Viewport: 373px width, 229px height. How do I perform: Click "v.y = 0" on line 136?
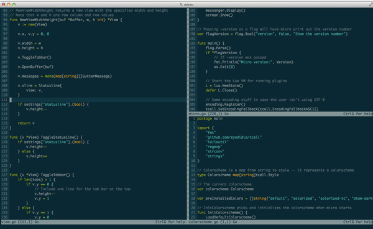pos(42,217)
